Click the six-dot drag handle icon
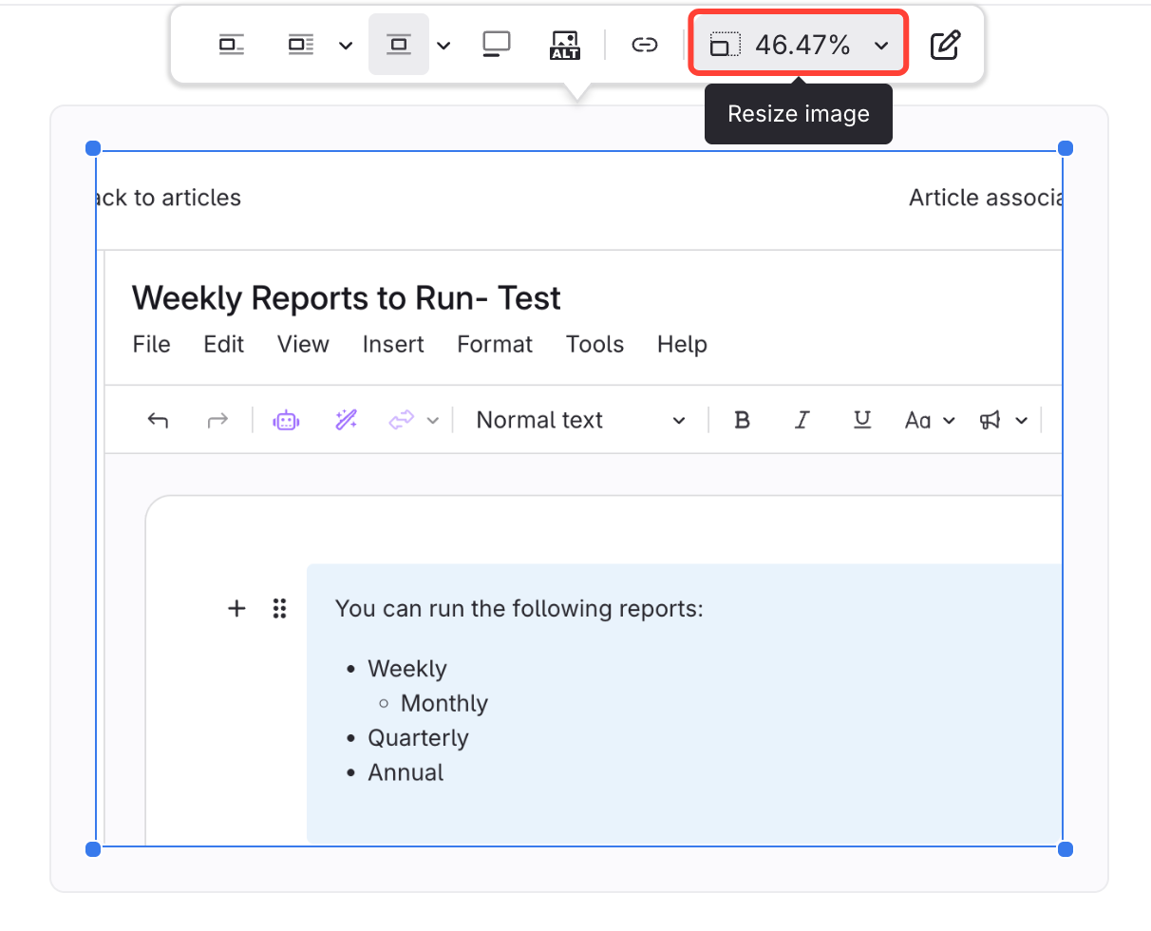Viewport: 1151px width, 931px height. 279,609
